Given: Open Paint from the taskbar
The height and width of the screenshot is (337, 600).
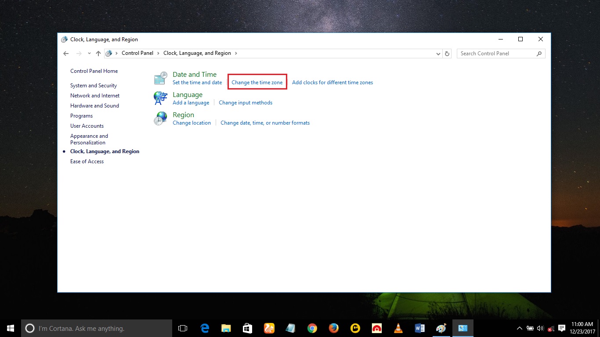Looking at the screenshot, I should 441,328.
